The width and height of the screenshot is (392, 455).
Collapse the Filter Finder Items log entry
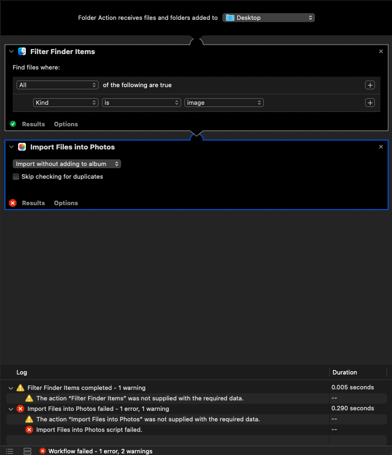point(10,388)
